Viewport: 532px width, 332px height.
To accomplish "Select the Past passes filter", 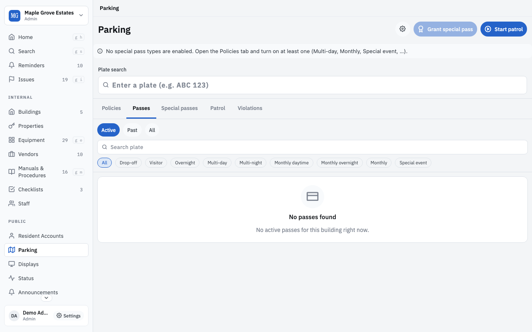I will [x=132, y=130].
